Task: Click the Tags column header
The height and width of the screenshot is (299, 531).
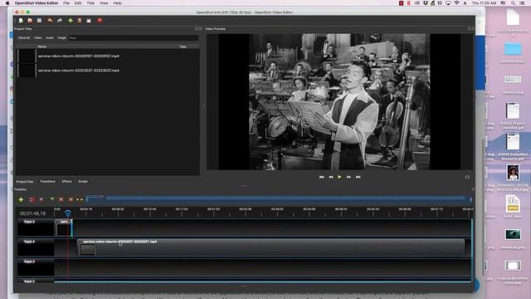Action: point(183,47)
